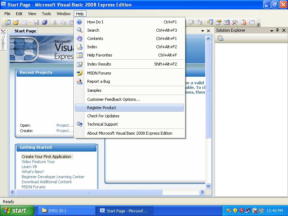Open the File menu
The width and height of the screenshot is (288, 216).
pos(7,14)
